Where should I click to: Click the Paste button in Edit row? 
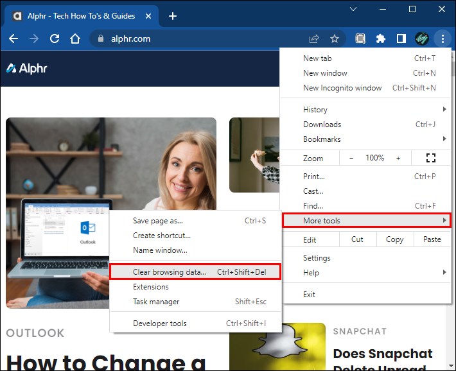(x=432, y=239)
